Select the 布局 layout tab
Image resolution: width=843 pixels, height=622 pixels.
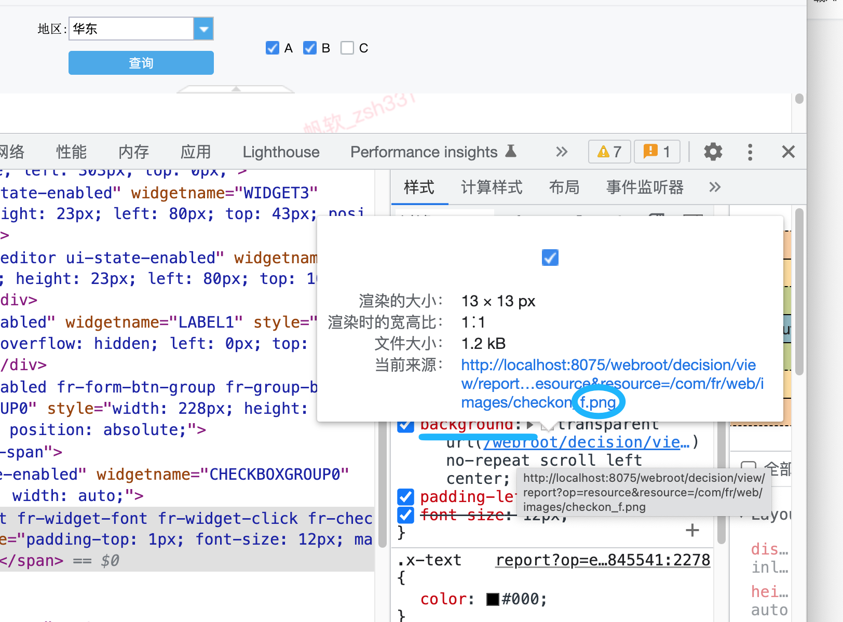pyautogui.click(x=564, y=187)
